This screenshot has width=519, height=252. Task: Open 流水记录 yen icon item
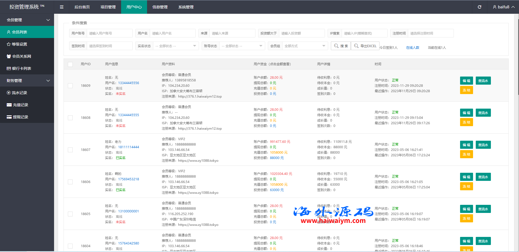(9, 93)
